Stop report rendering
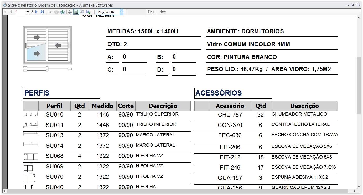Viewport: 363px width, 195px height. coord(56,12)
